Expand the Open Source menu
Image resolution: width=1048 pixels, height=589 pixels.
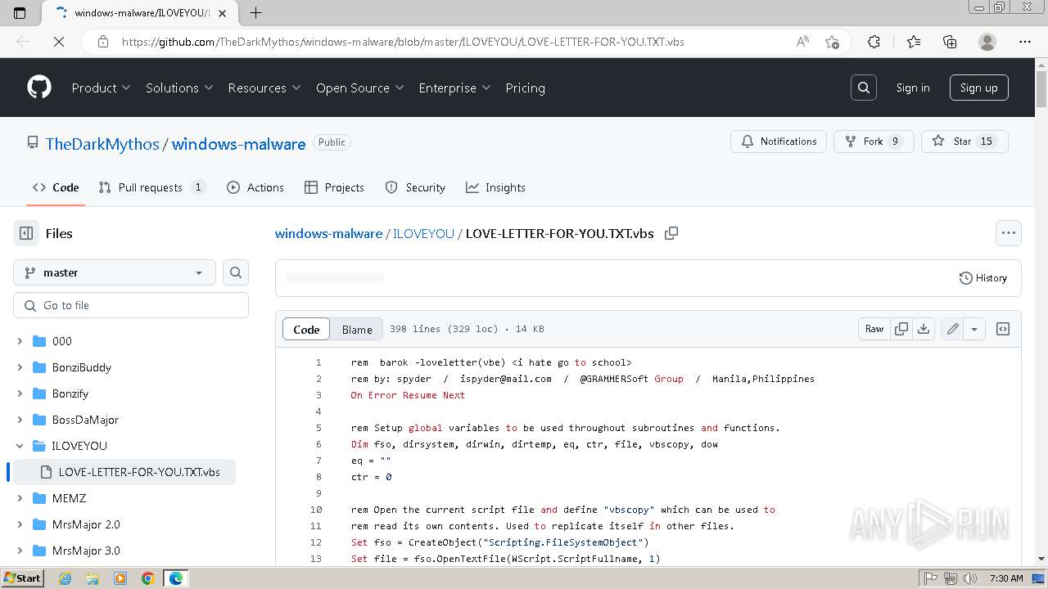click(x=360, y=88)
